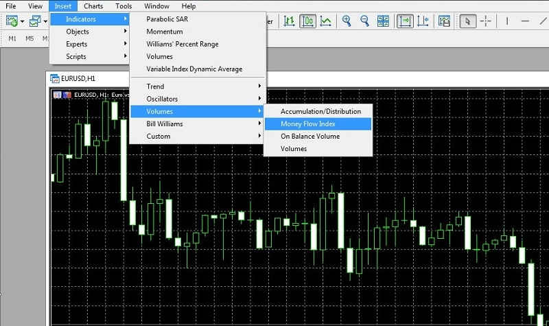
Task: Click the Insert menu
Action: (x=62, y=6)
